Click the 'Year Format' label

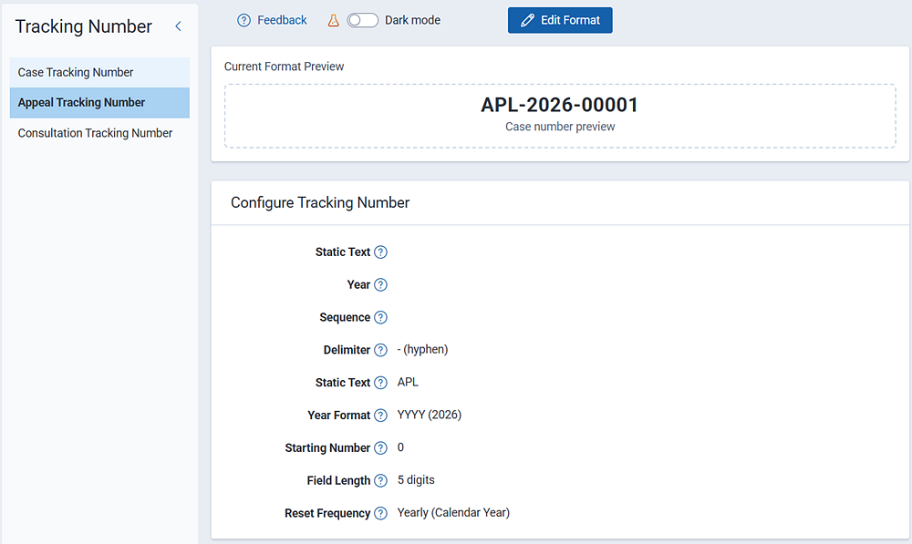[338, 415]
